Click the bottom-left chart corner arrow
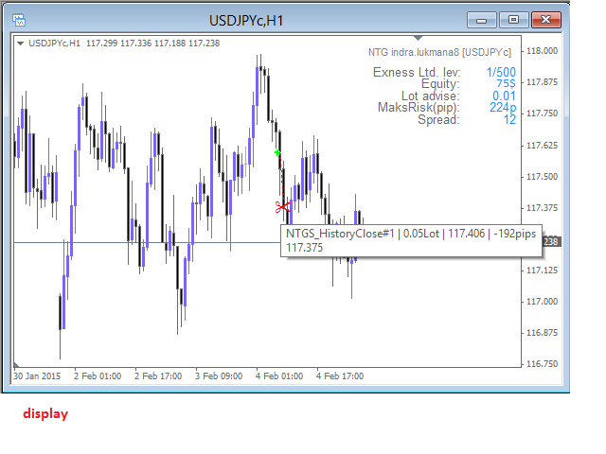The image size is (606, 454). [16, 365]
